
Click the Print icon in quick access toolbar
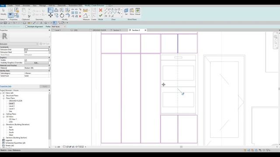tap(24, 23)
